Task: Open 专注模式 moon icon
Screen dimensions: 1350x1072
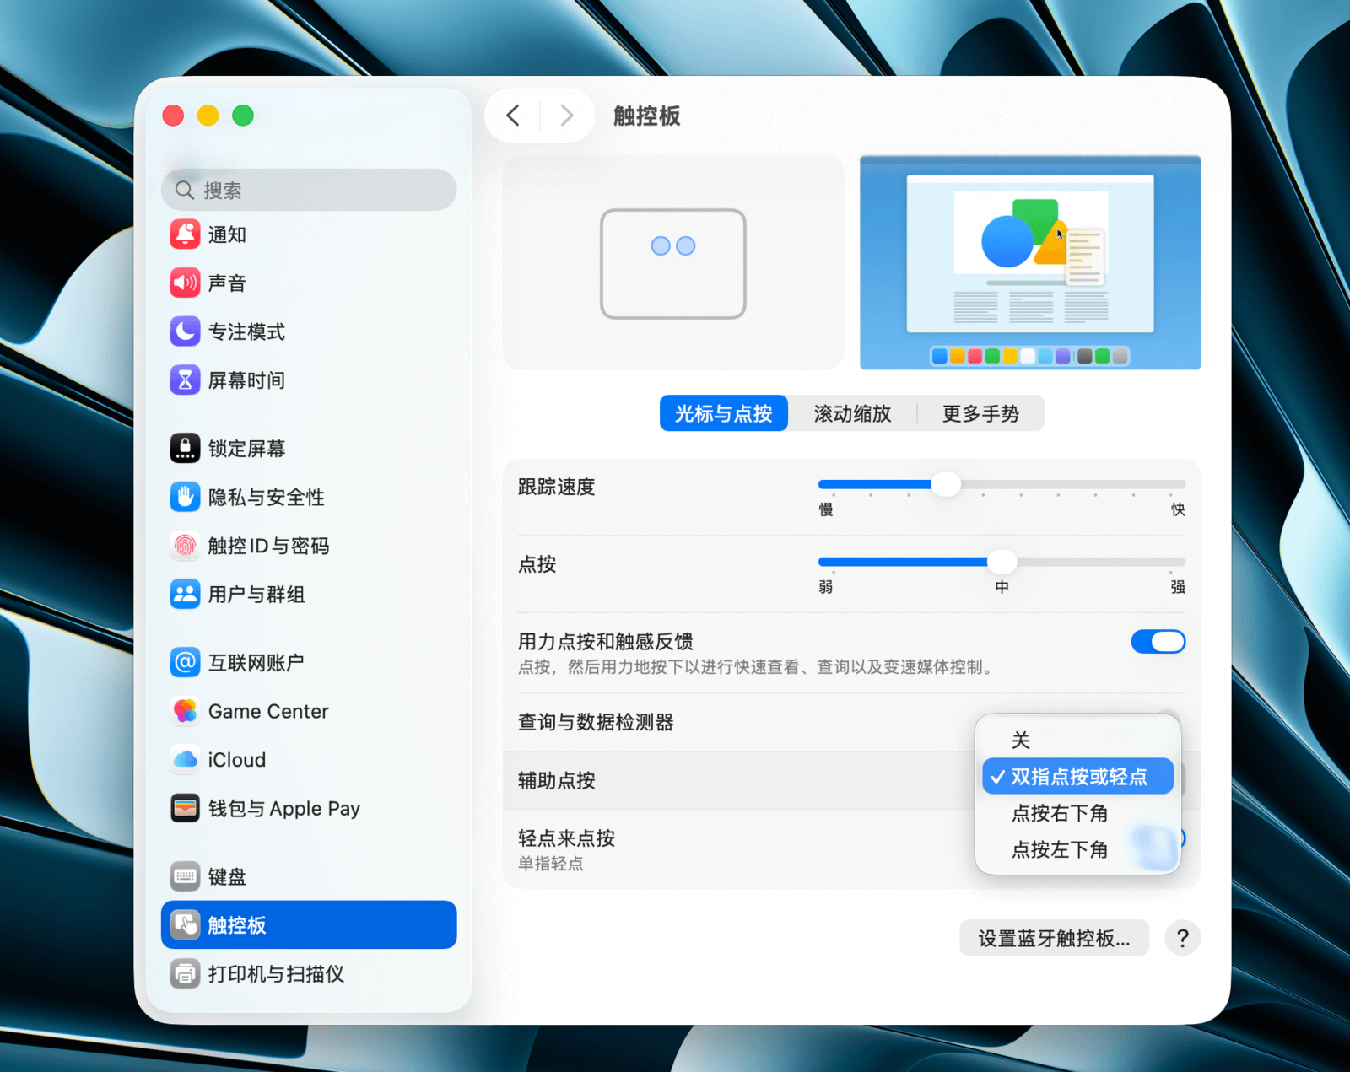Action: (x=185, y=331)
